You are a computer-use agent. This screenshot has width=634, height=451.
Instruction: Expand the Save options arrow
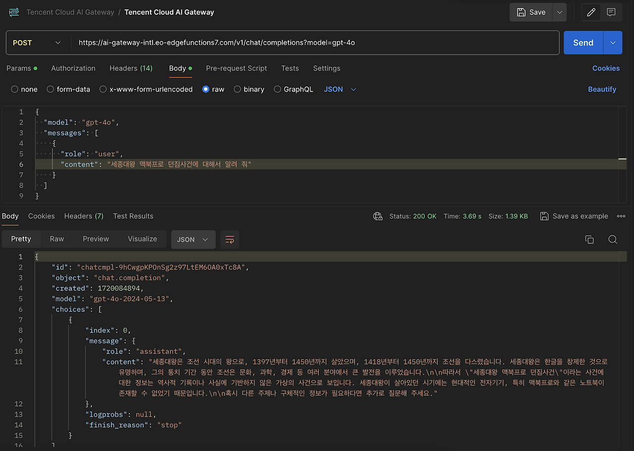click(x=560, y=12)
